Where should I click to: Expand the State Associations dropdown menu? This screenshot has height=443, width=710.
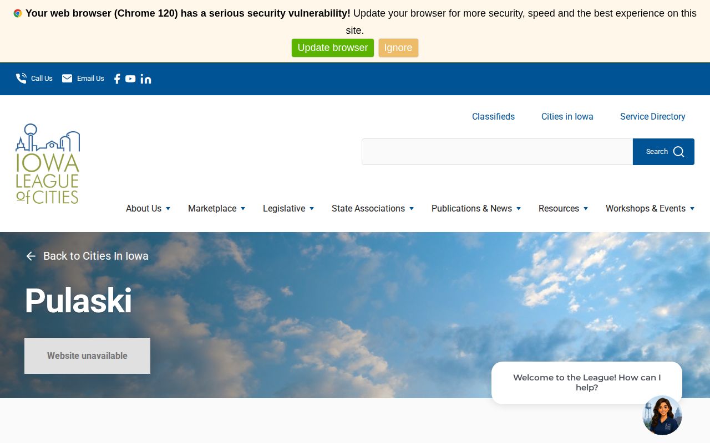tap(373, 208)
